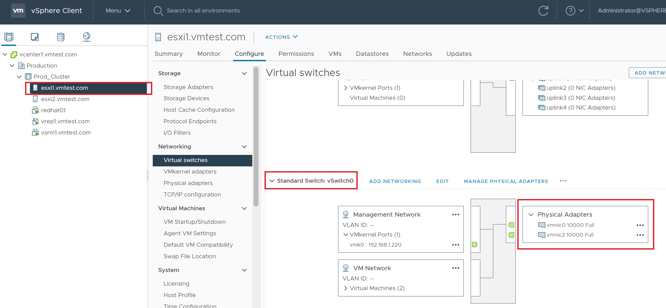Viewport: 666px width, 308px height.
Task: Collapse the Prod_Cluster tree node
Action: pos(19,77)
